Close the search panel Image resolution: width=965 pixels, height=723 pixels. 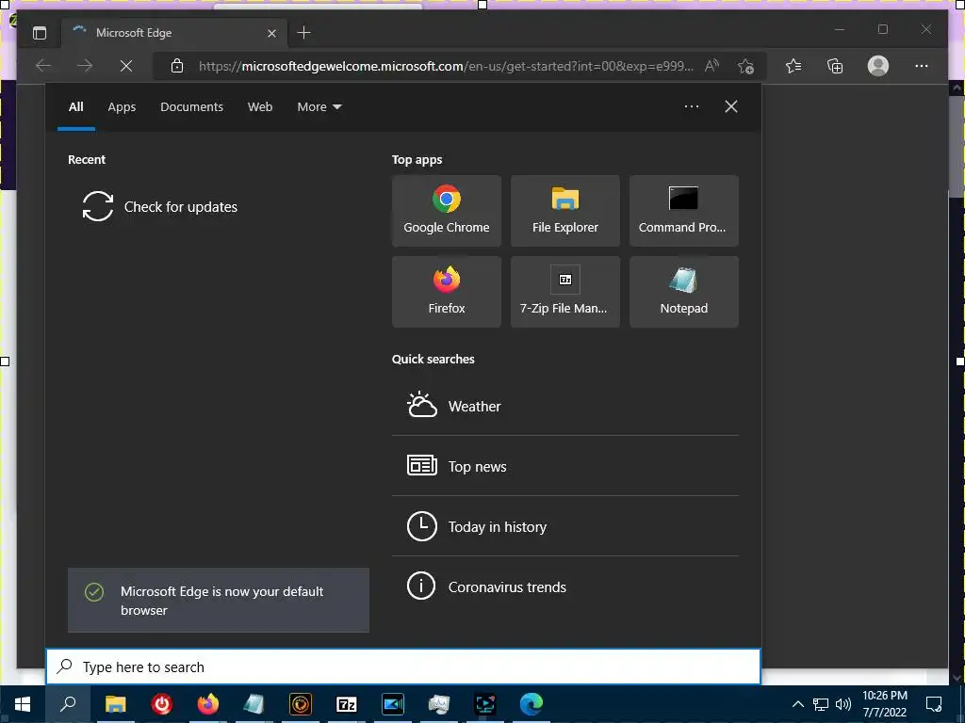click(x=731, y=107)
